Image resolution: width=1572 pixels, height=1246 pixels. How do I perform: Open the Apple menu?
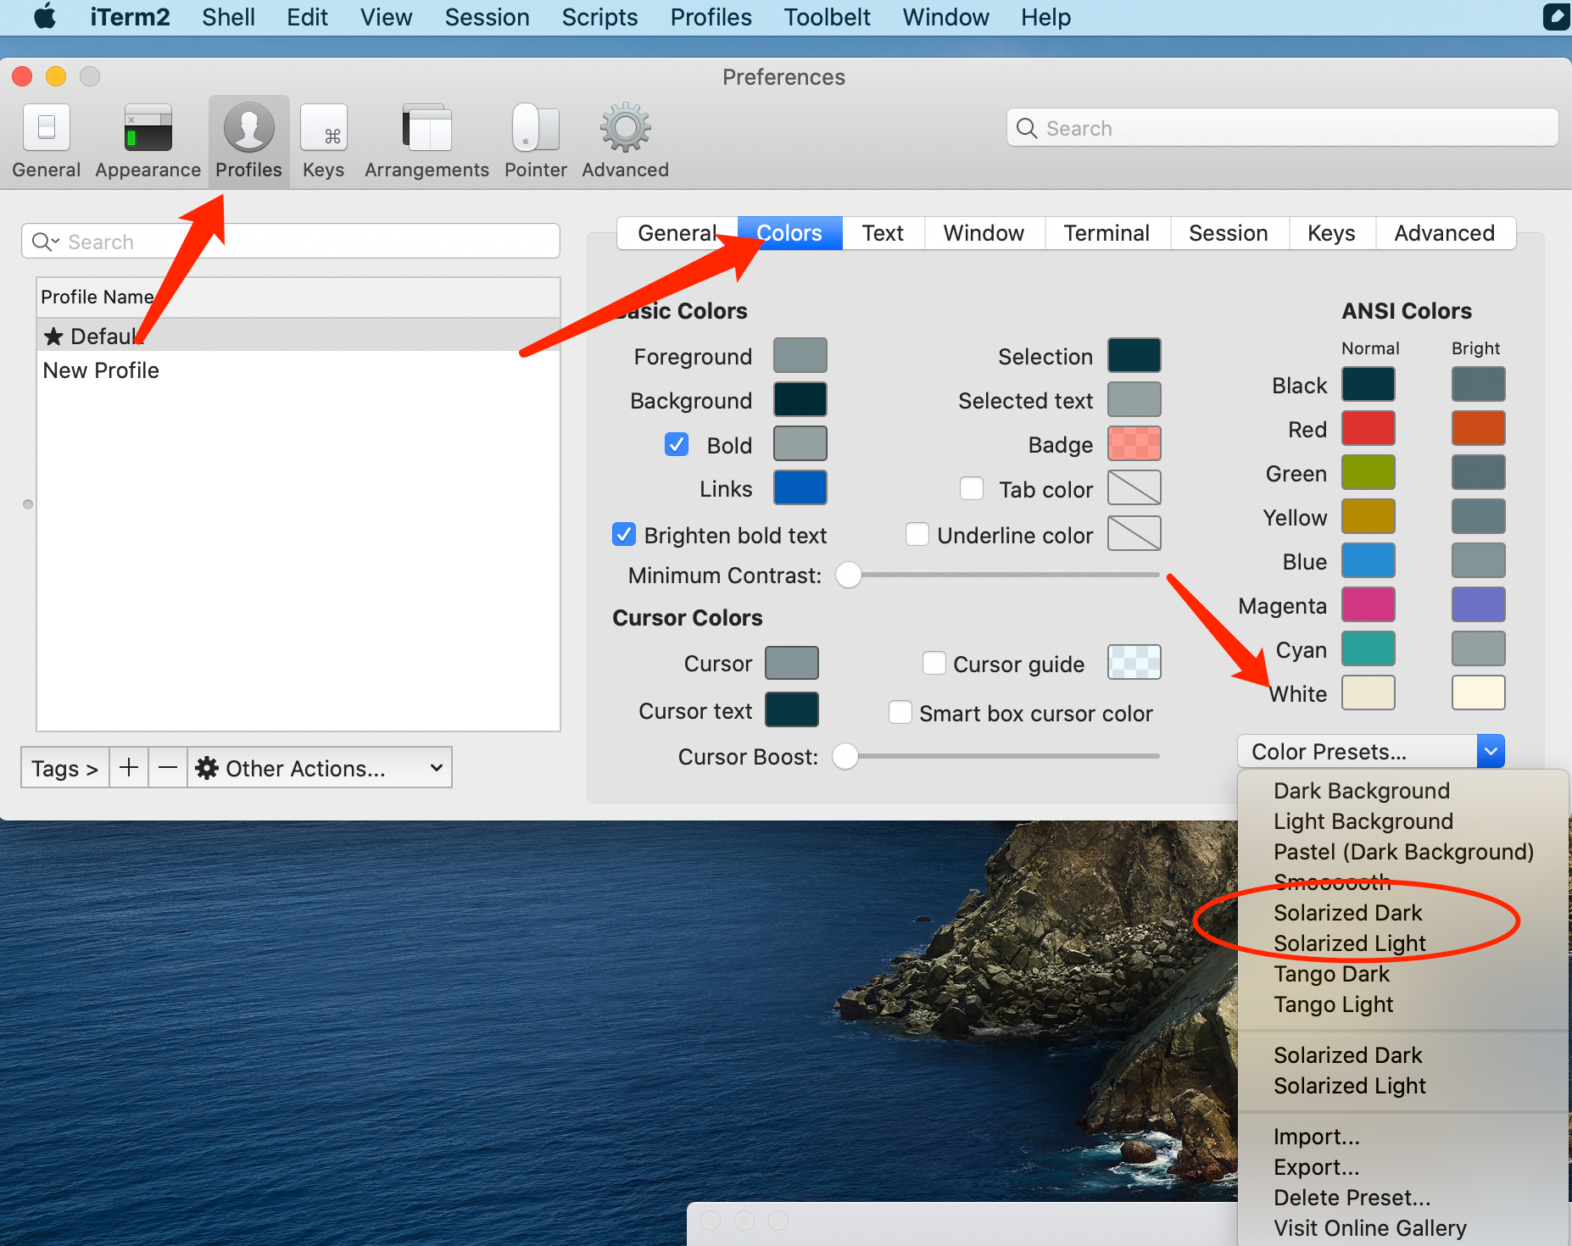pos(44,17)
